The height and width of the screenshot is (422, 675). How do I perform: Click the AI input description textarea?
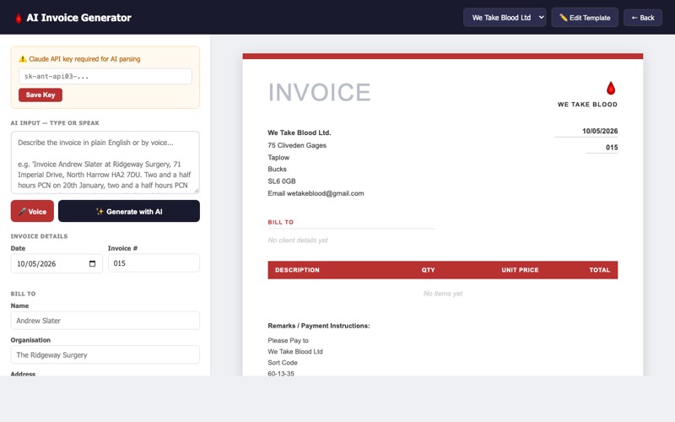click(x=105, y=162)
